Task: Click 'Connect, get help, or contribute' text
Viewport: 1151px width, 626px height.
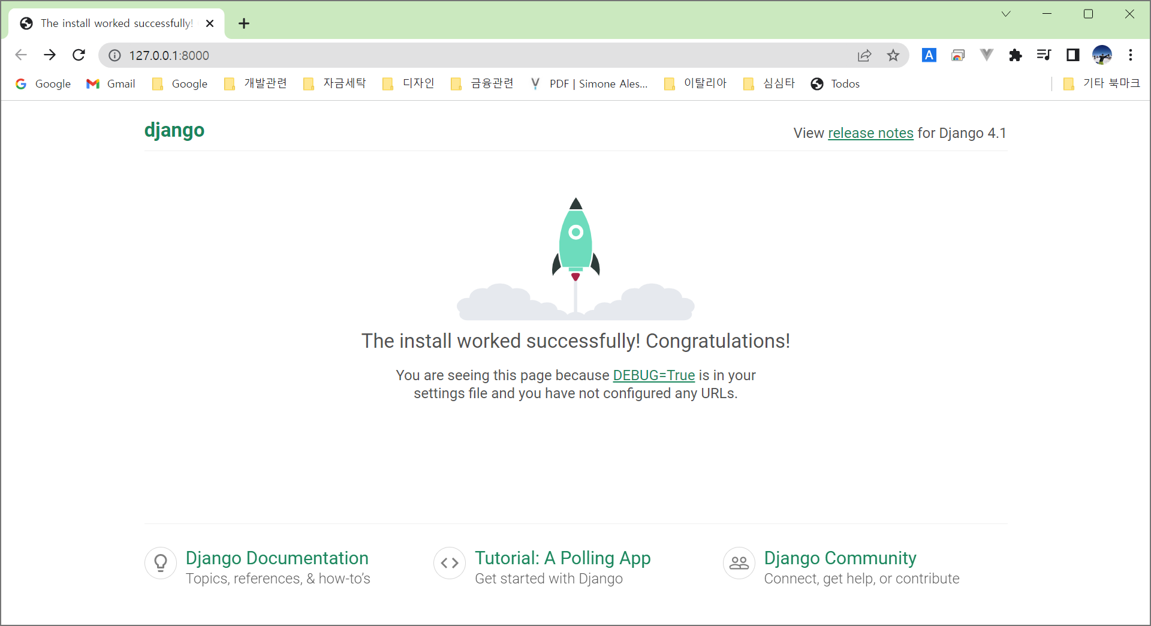Action: (861, 579)
